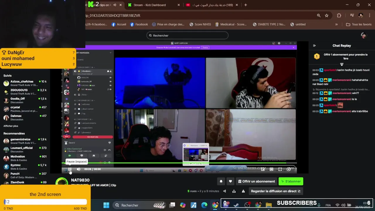Image resolution: width=375 pixels, height=211 pixels.
Task: Switch to the YouTube Arabic-titled tab
Action: tap(212, 5)
